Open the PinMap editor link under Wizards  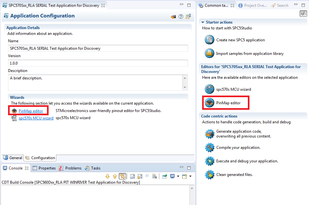[x=31, y=111]
